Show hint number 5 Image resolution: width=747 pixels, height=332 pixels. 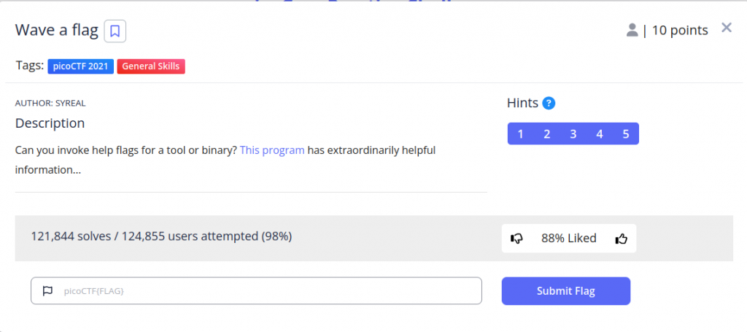pyautogui.click(x=626, y=134)
